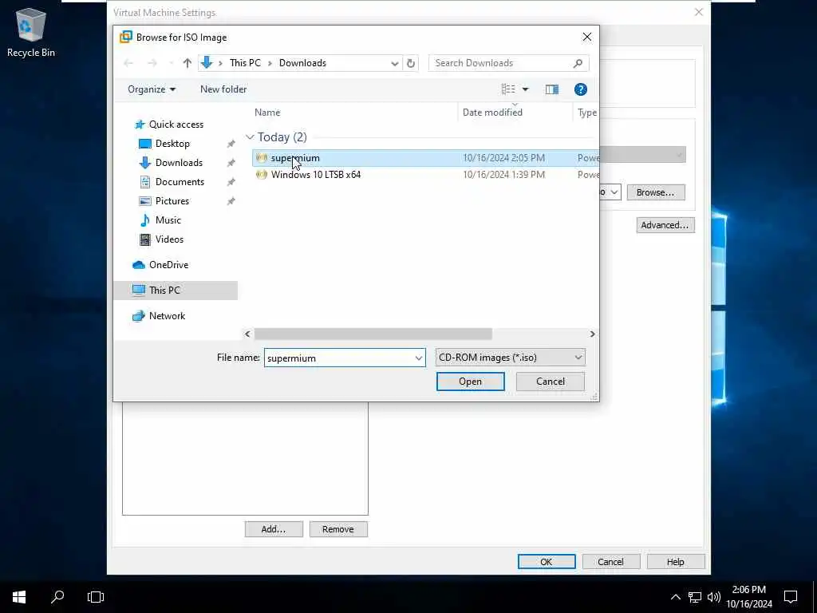817x613 pixels.
Task: Click the New folder button
Action: (x=223, y=89)
